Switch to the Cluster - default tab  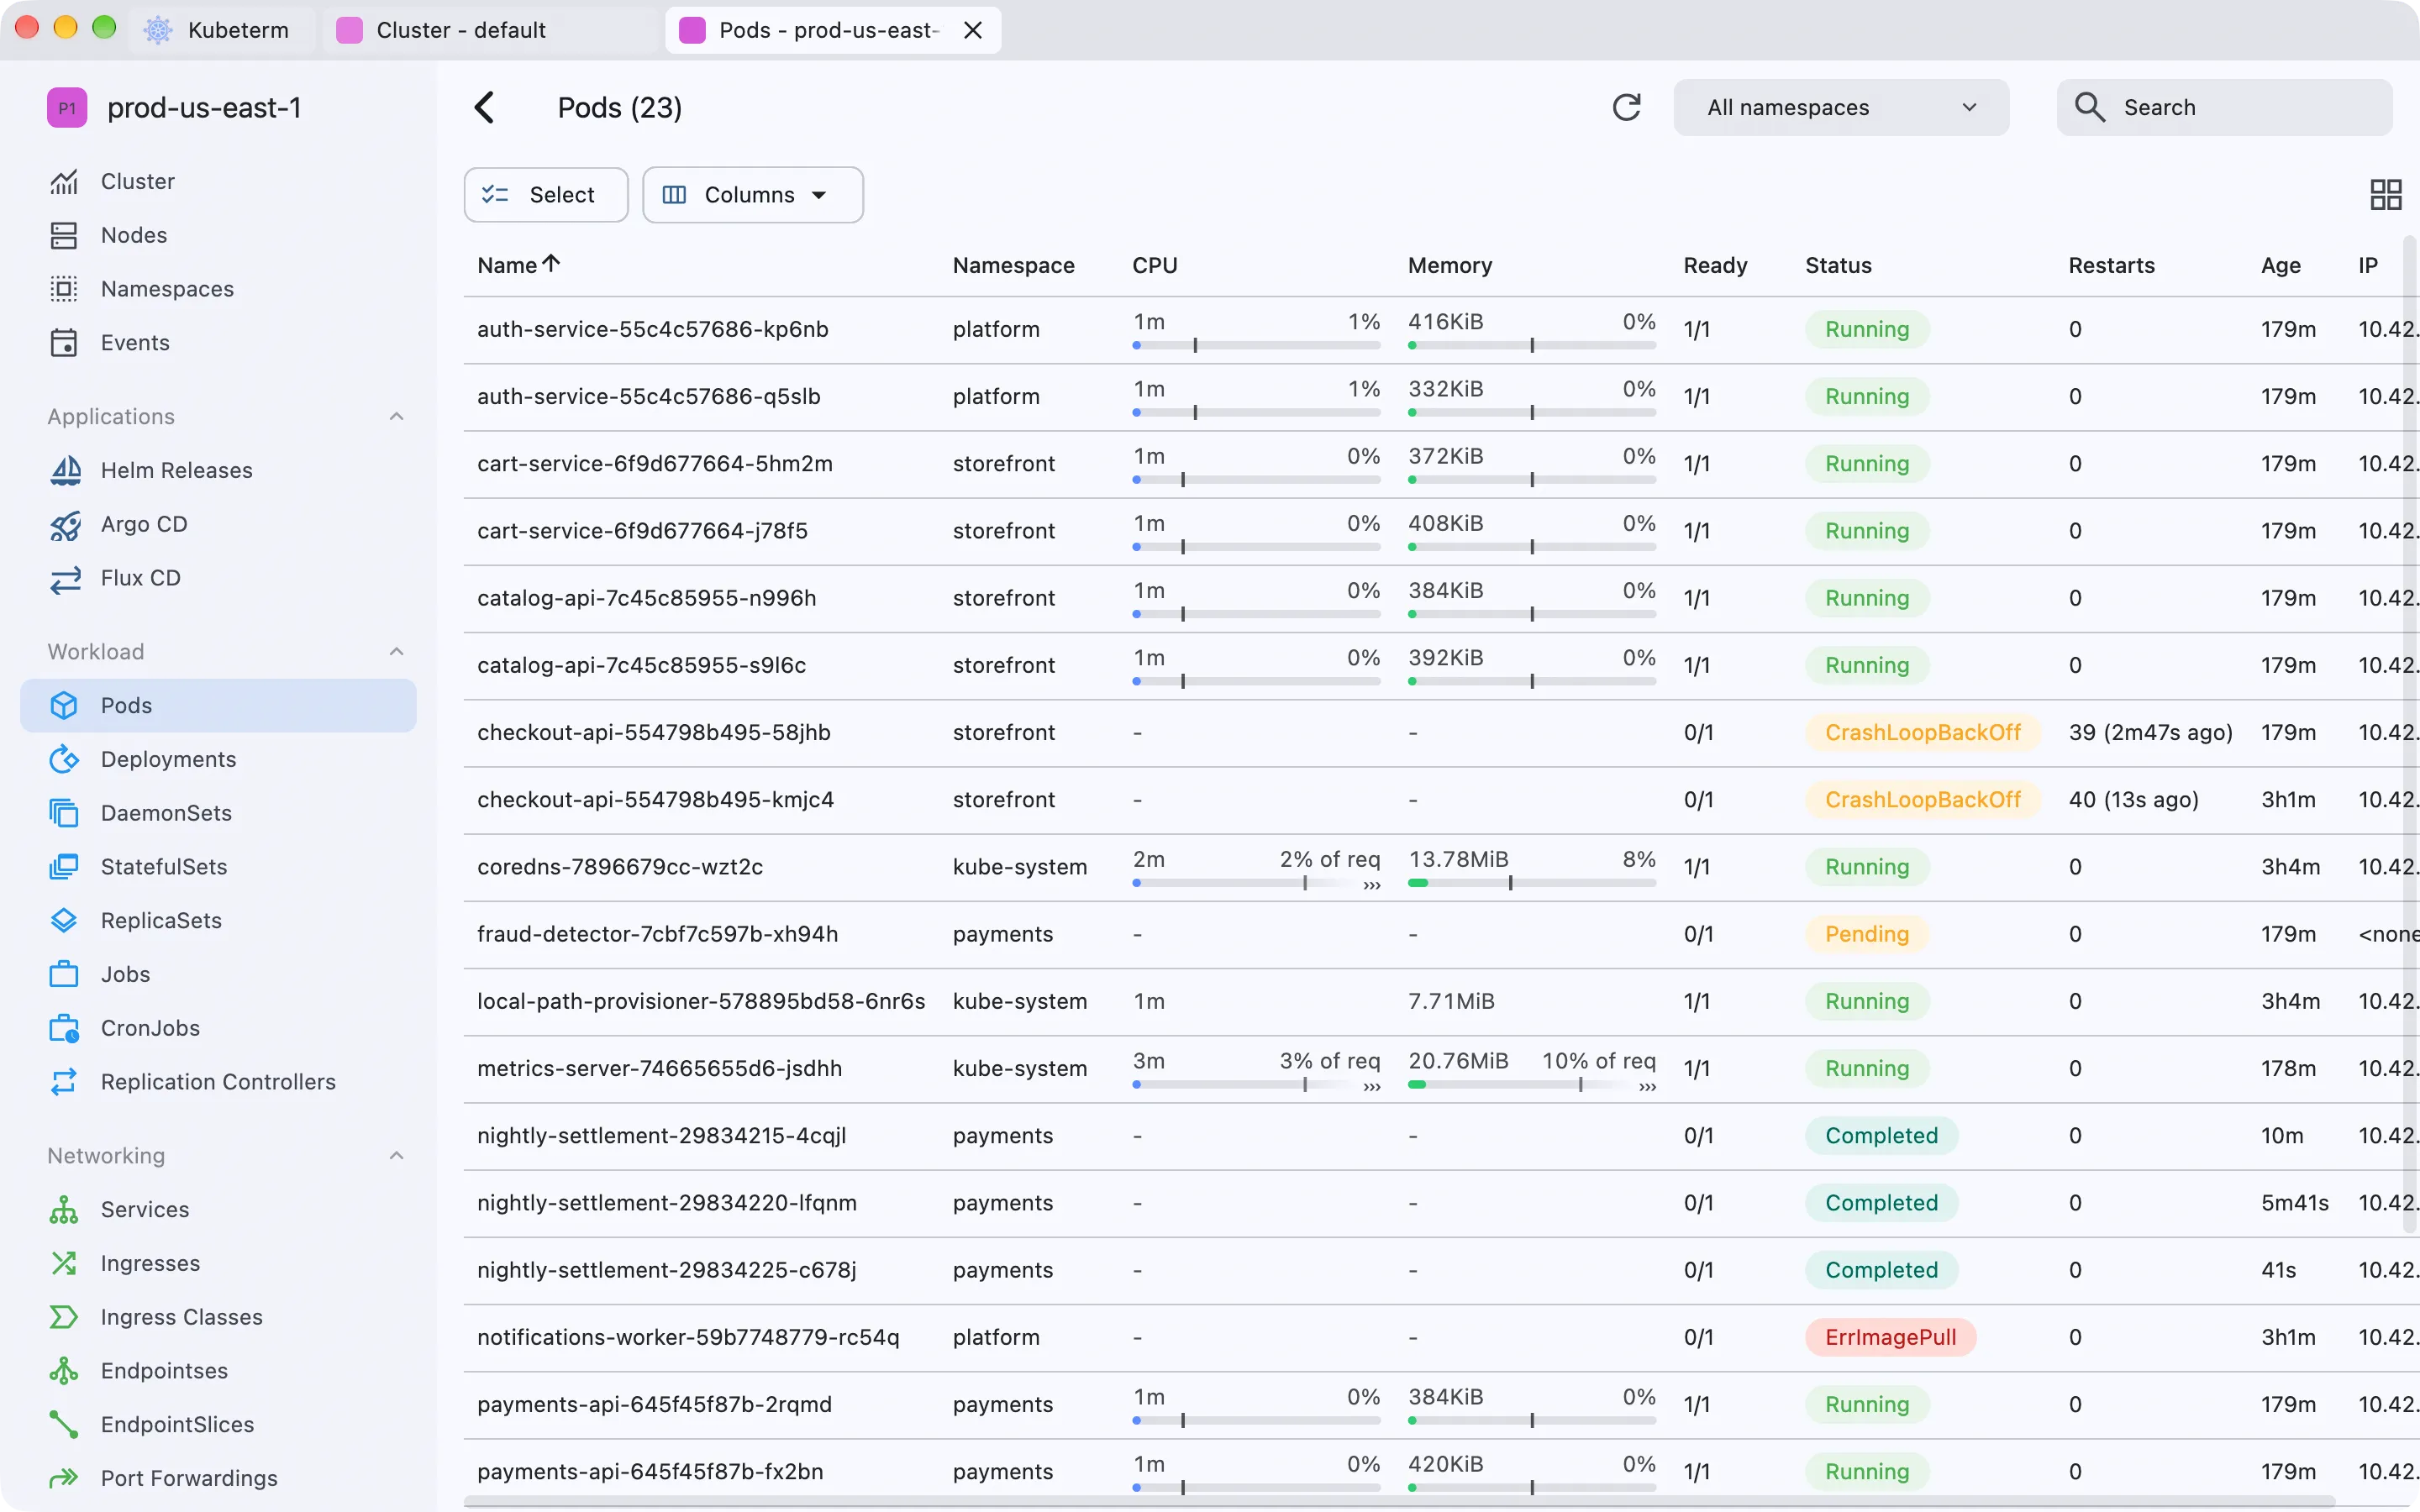pos(490,30)
